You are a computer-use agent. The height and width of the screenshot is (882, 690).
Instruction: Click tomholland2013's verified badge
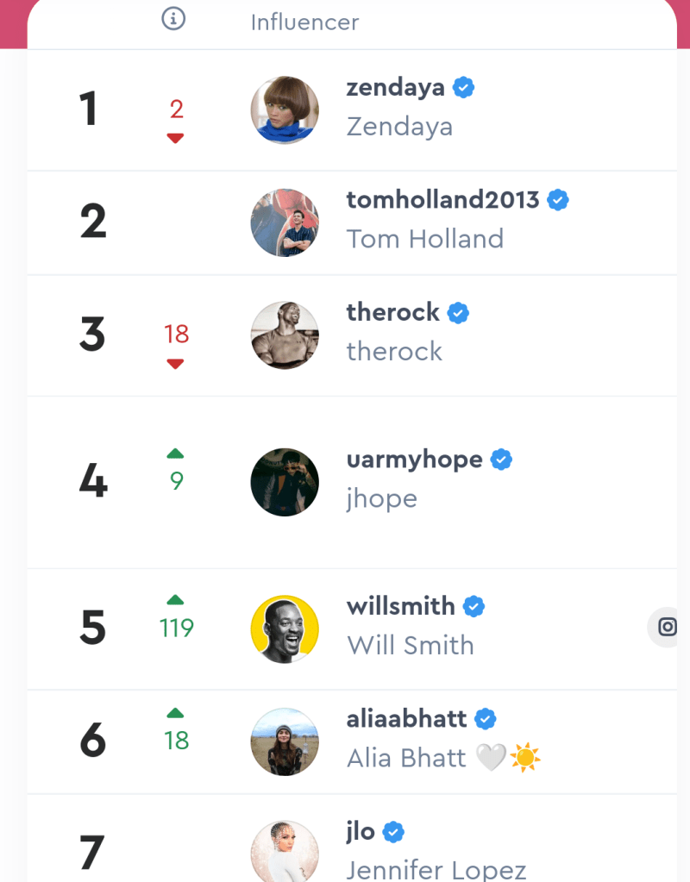pos(558,200)
